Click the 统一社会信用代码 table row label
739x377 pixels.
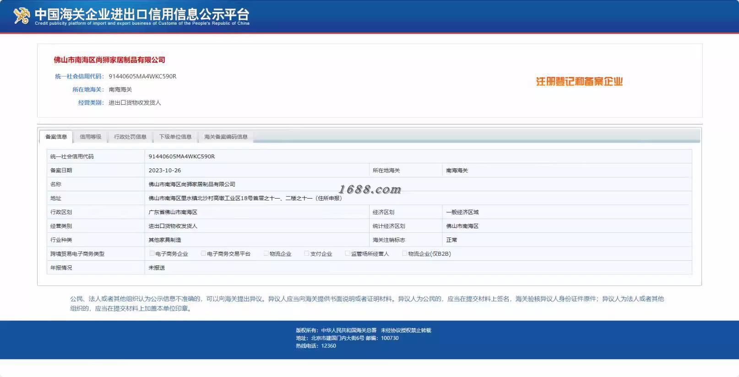click(x=72, y=156)
